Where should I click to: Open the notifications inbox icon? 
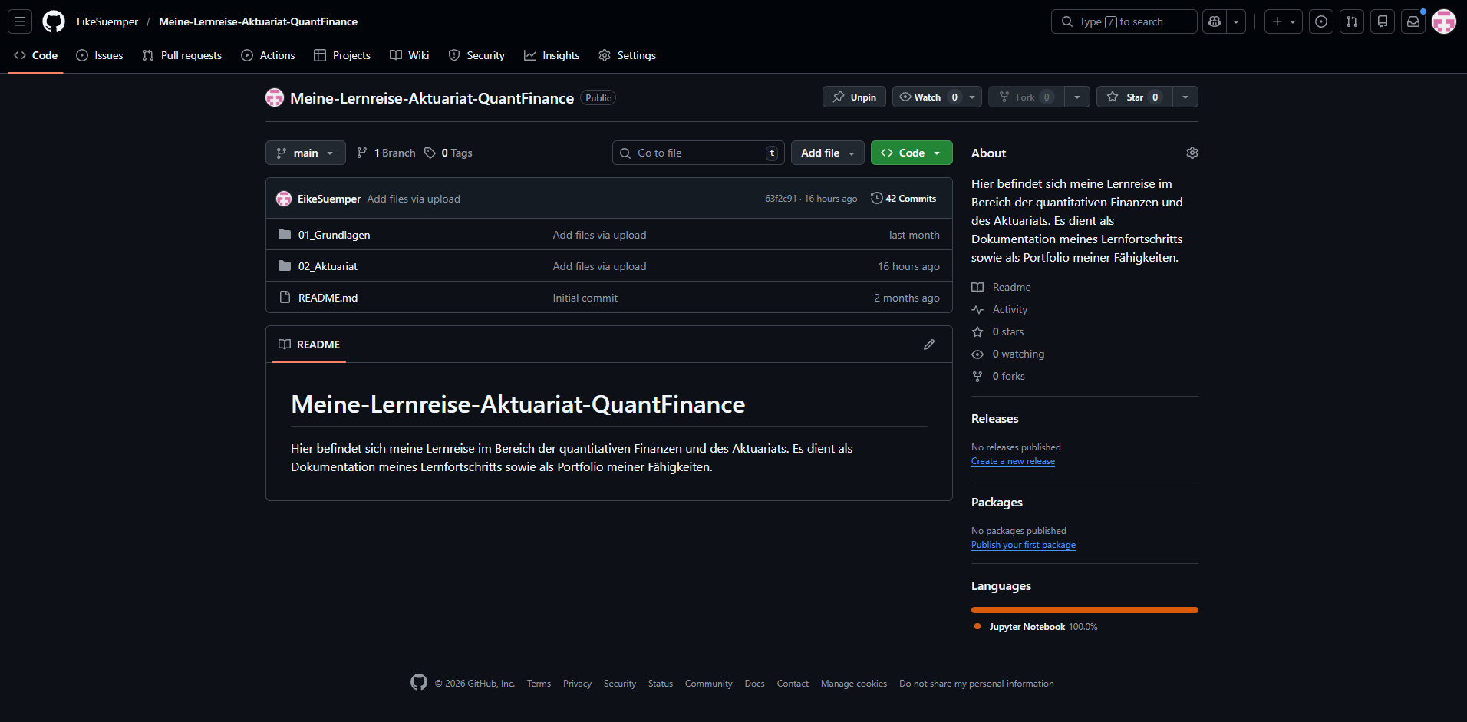pyautogui.click(x=1413, y=21)
